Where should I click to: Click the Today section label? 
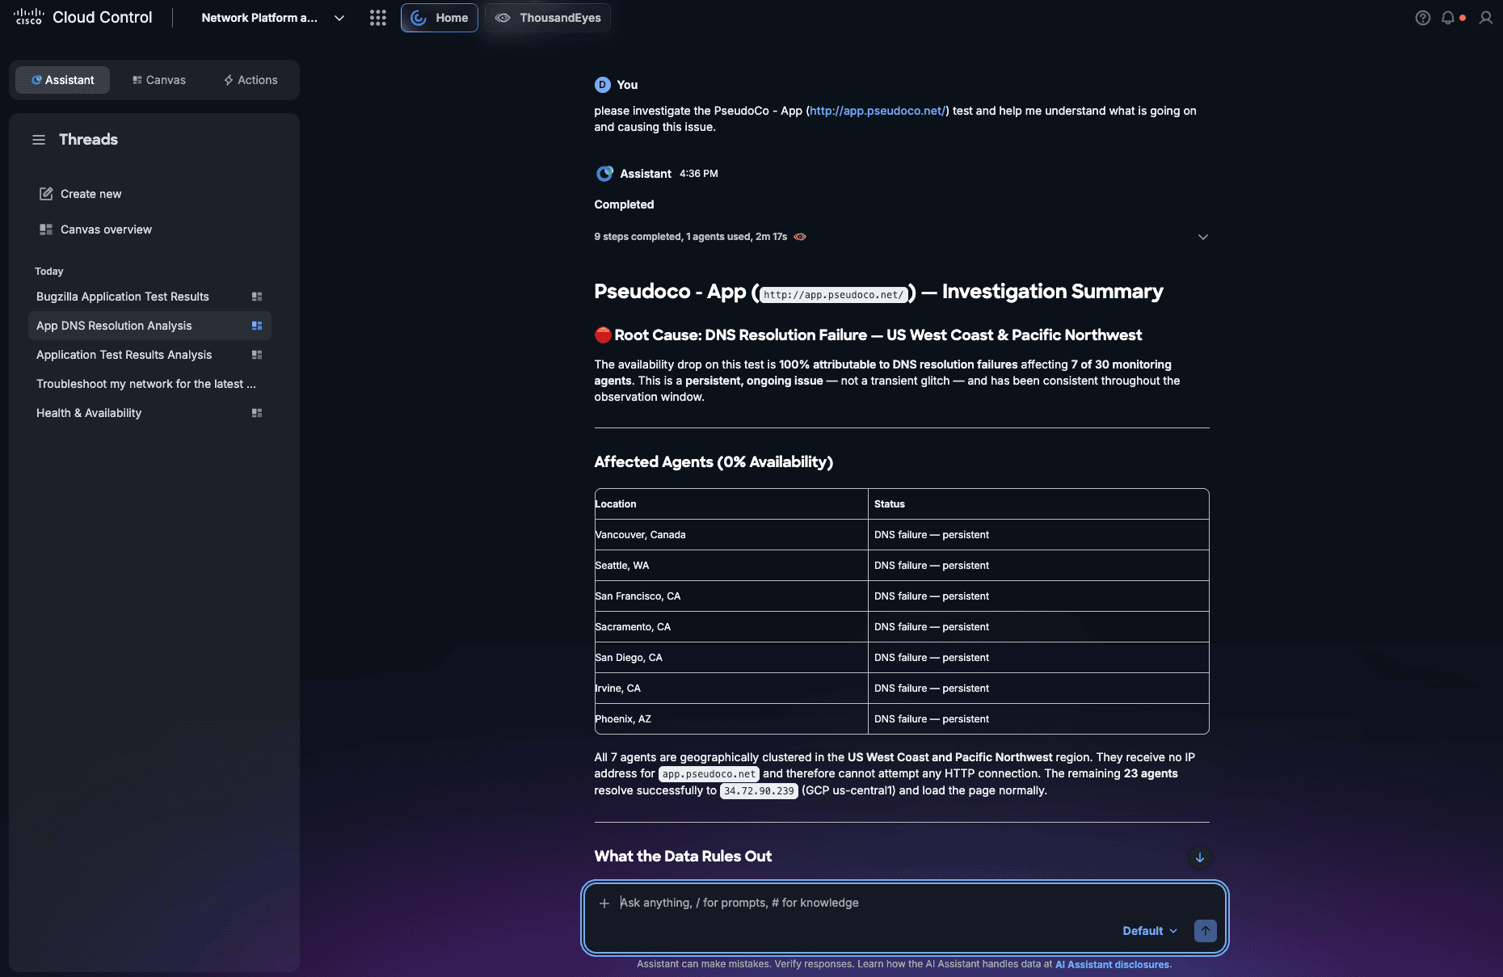pos(48,272)
